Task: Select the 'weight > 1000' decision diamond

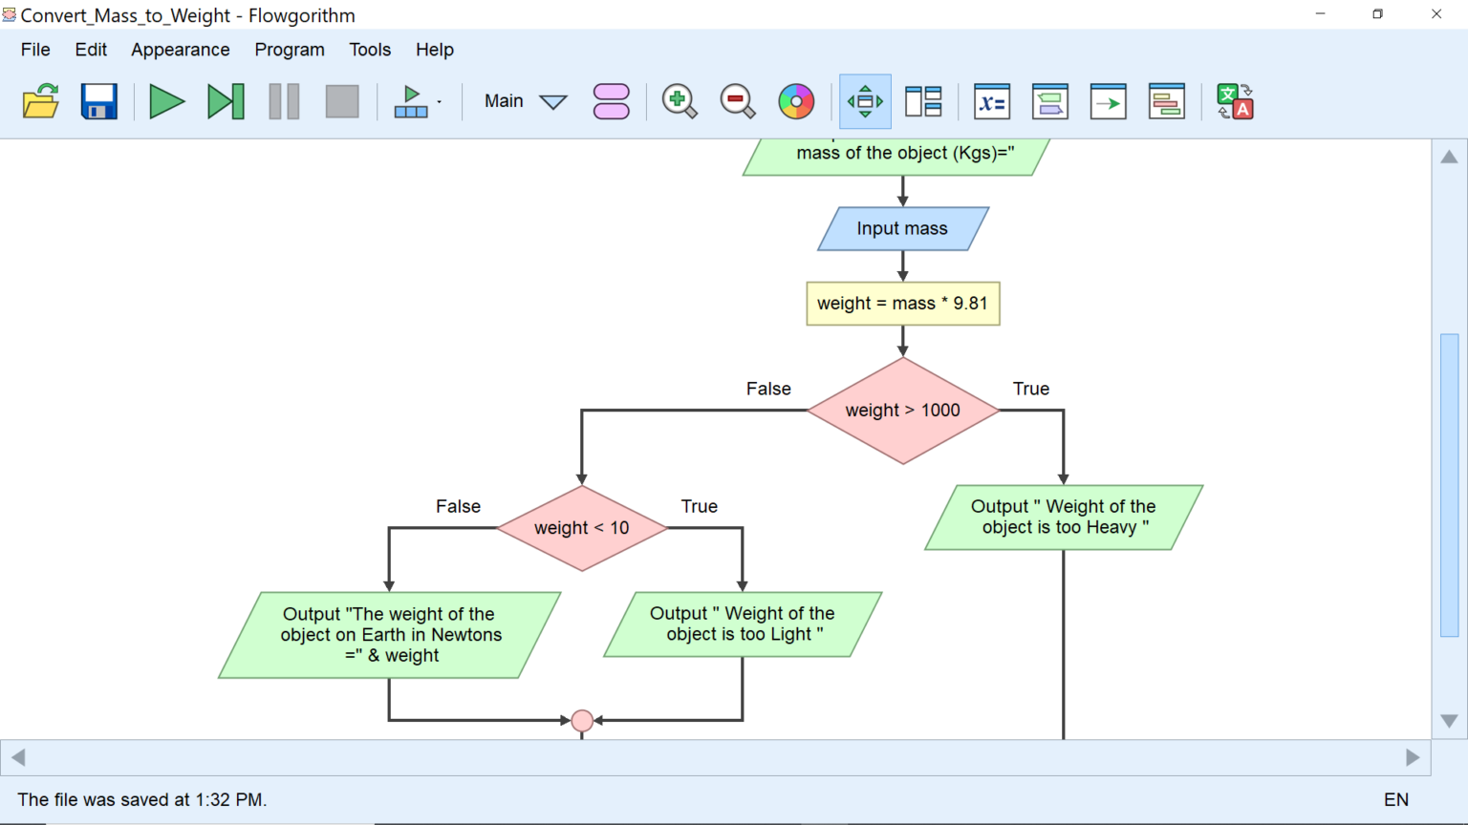Action: point(903,411)
